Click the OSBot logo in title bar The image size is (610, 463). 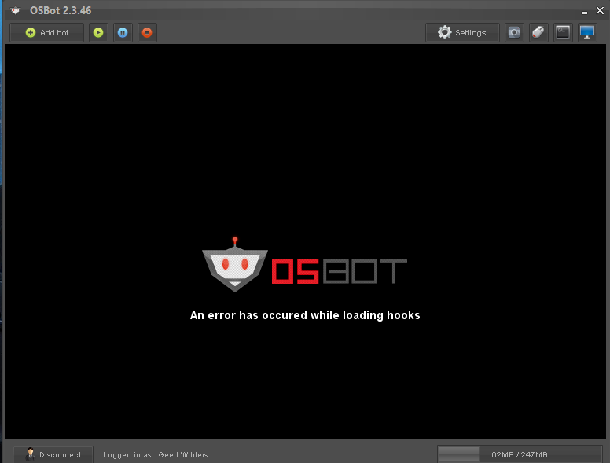pyautogui.click(x=16, y=10)
